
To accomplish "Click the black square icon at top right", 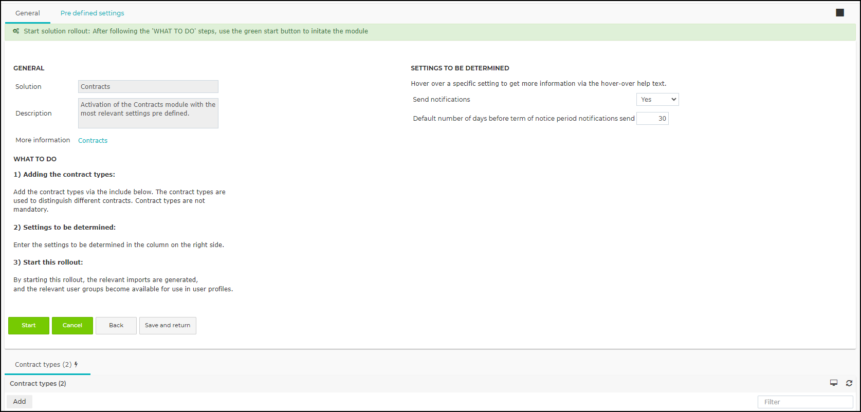I will [840, 13].
